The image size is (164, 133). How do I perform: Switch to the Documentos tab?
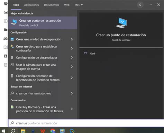[52, 5]
